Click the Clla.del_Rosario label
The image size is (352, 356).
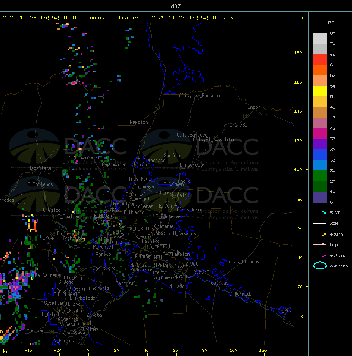[x=199, y=96]
